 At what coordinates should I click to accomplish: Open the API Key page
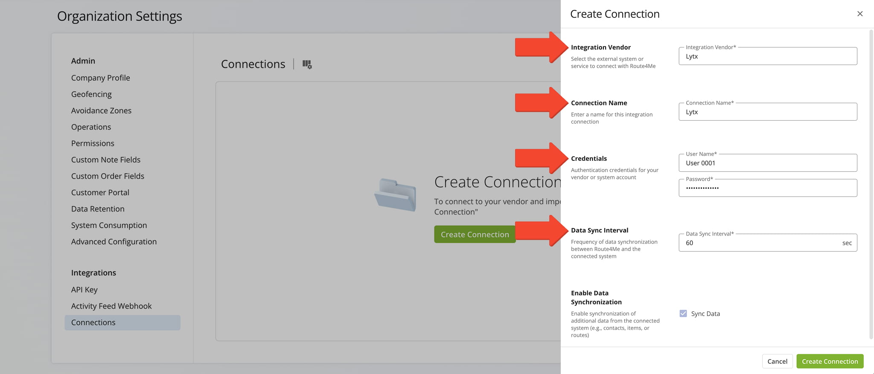84,290
